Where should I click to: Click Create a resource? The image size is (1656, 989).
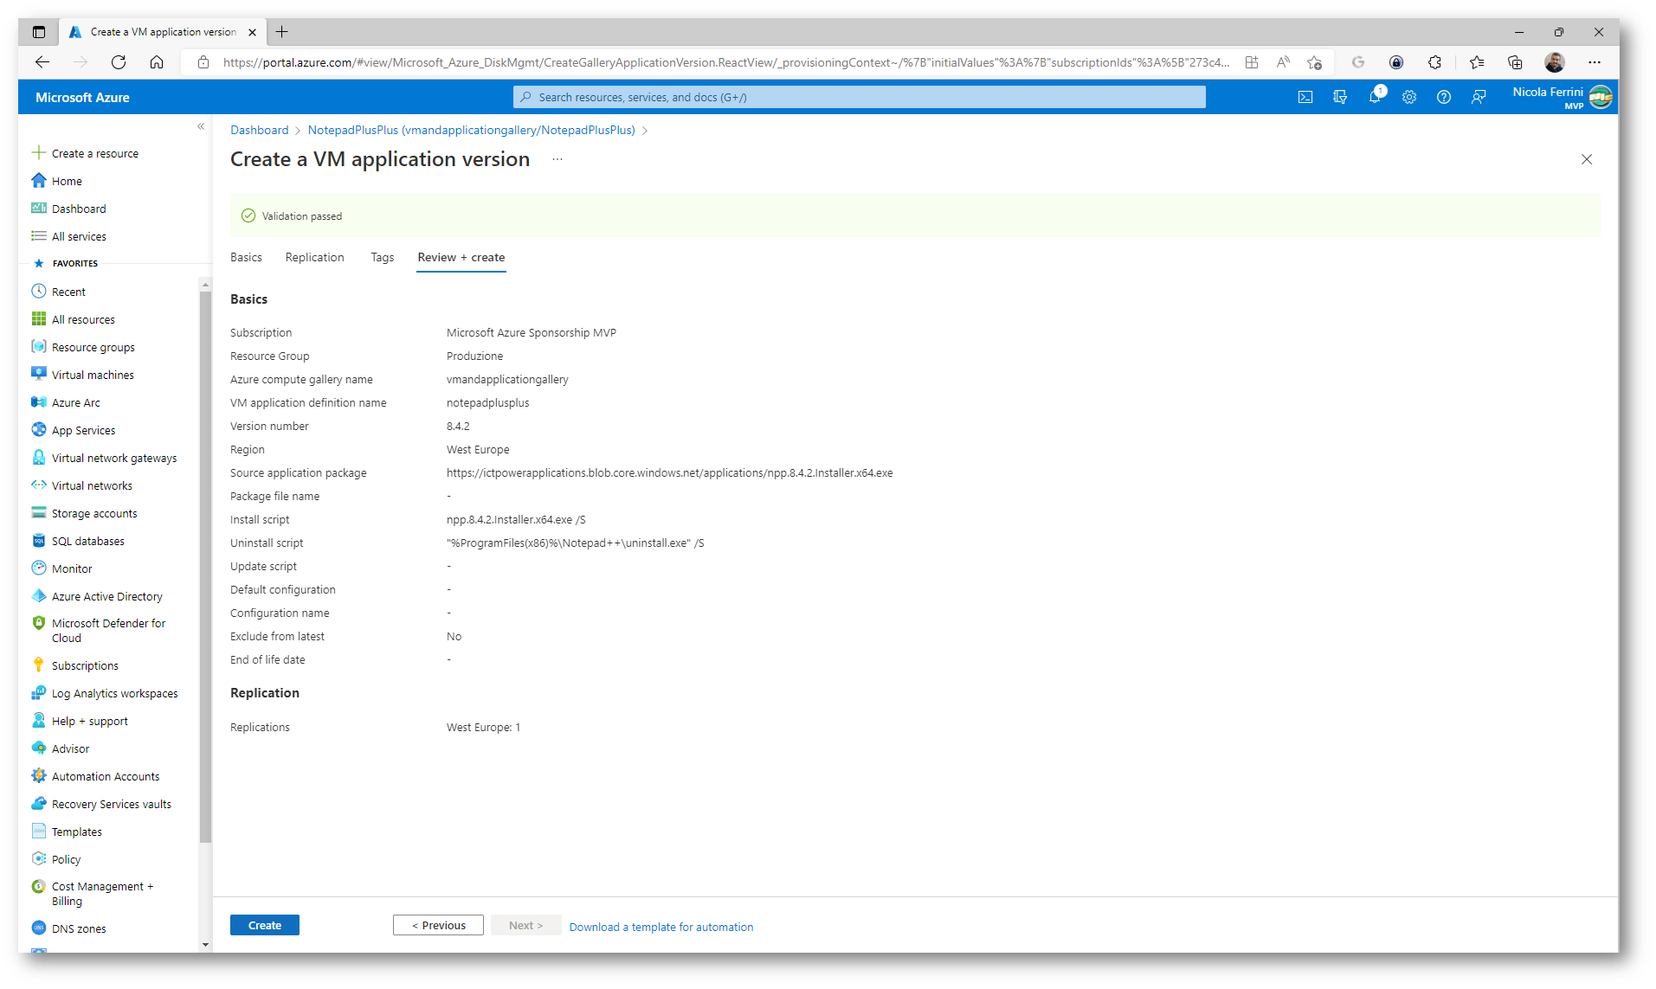pos(95,153)
